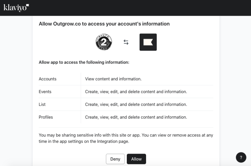The image size is (251, 166).
Task: Click the OAuth 2 badge icon
Action: coord(104,42)
